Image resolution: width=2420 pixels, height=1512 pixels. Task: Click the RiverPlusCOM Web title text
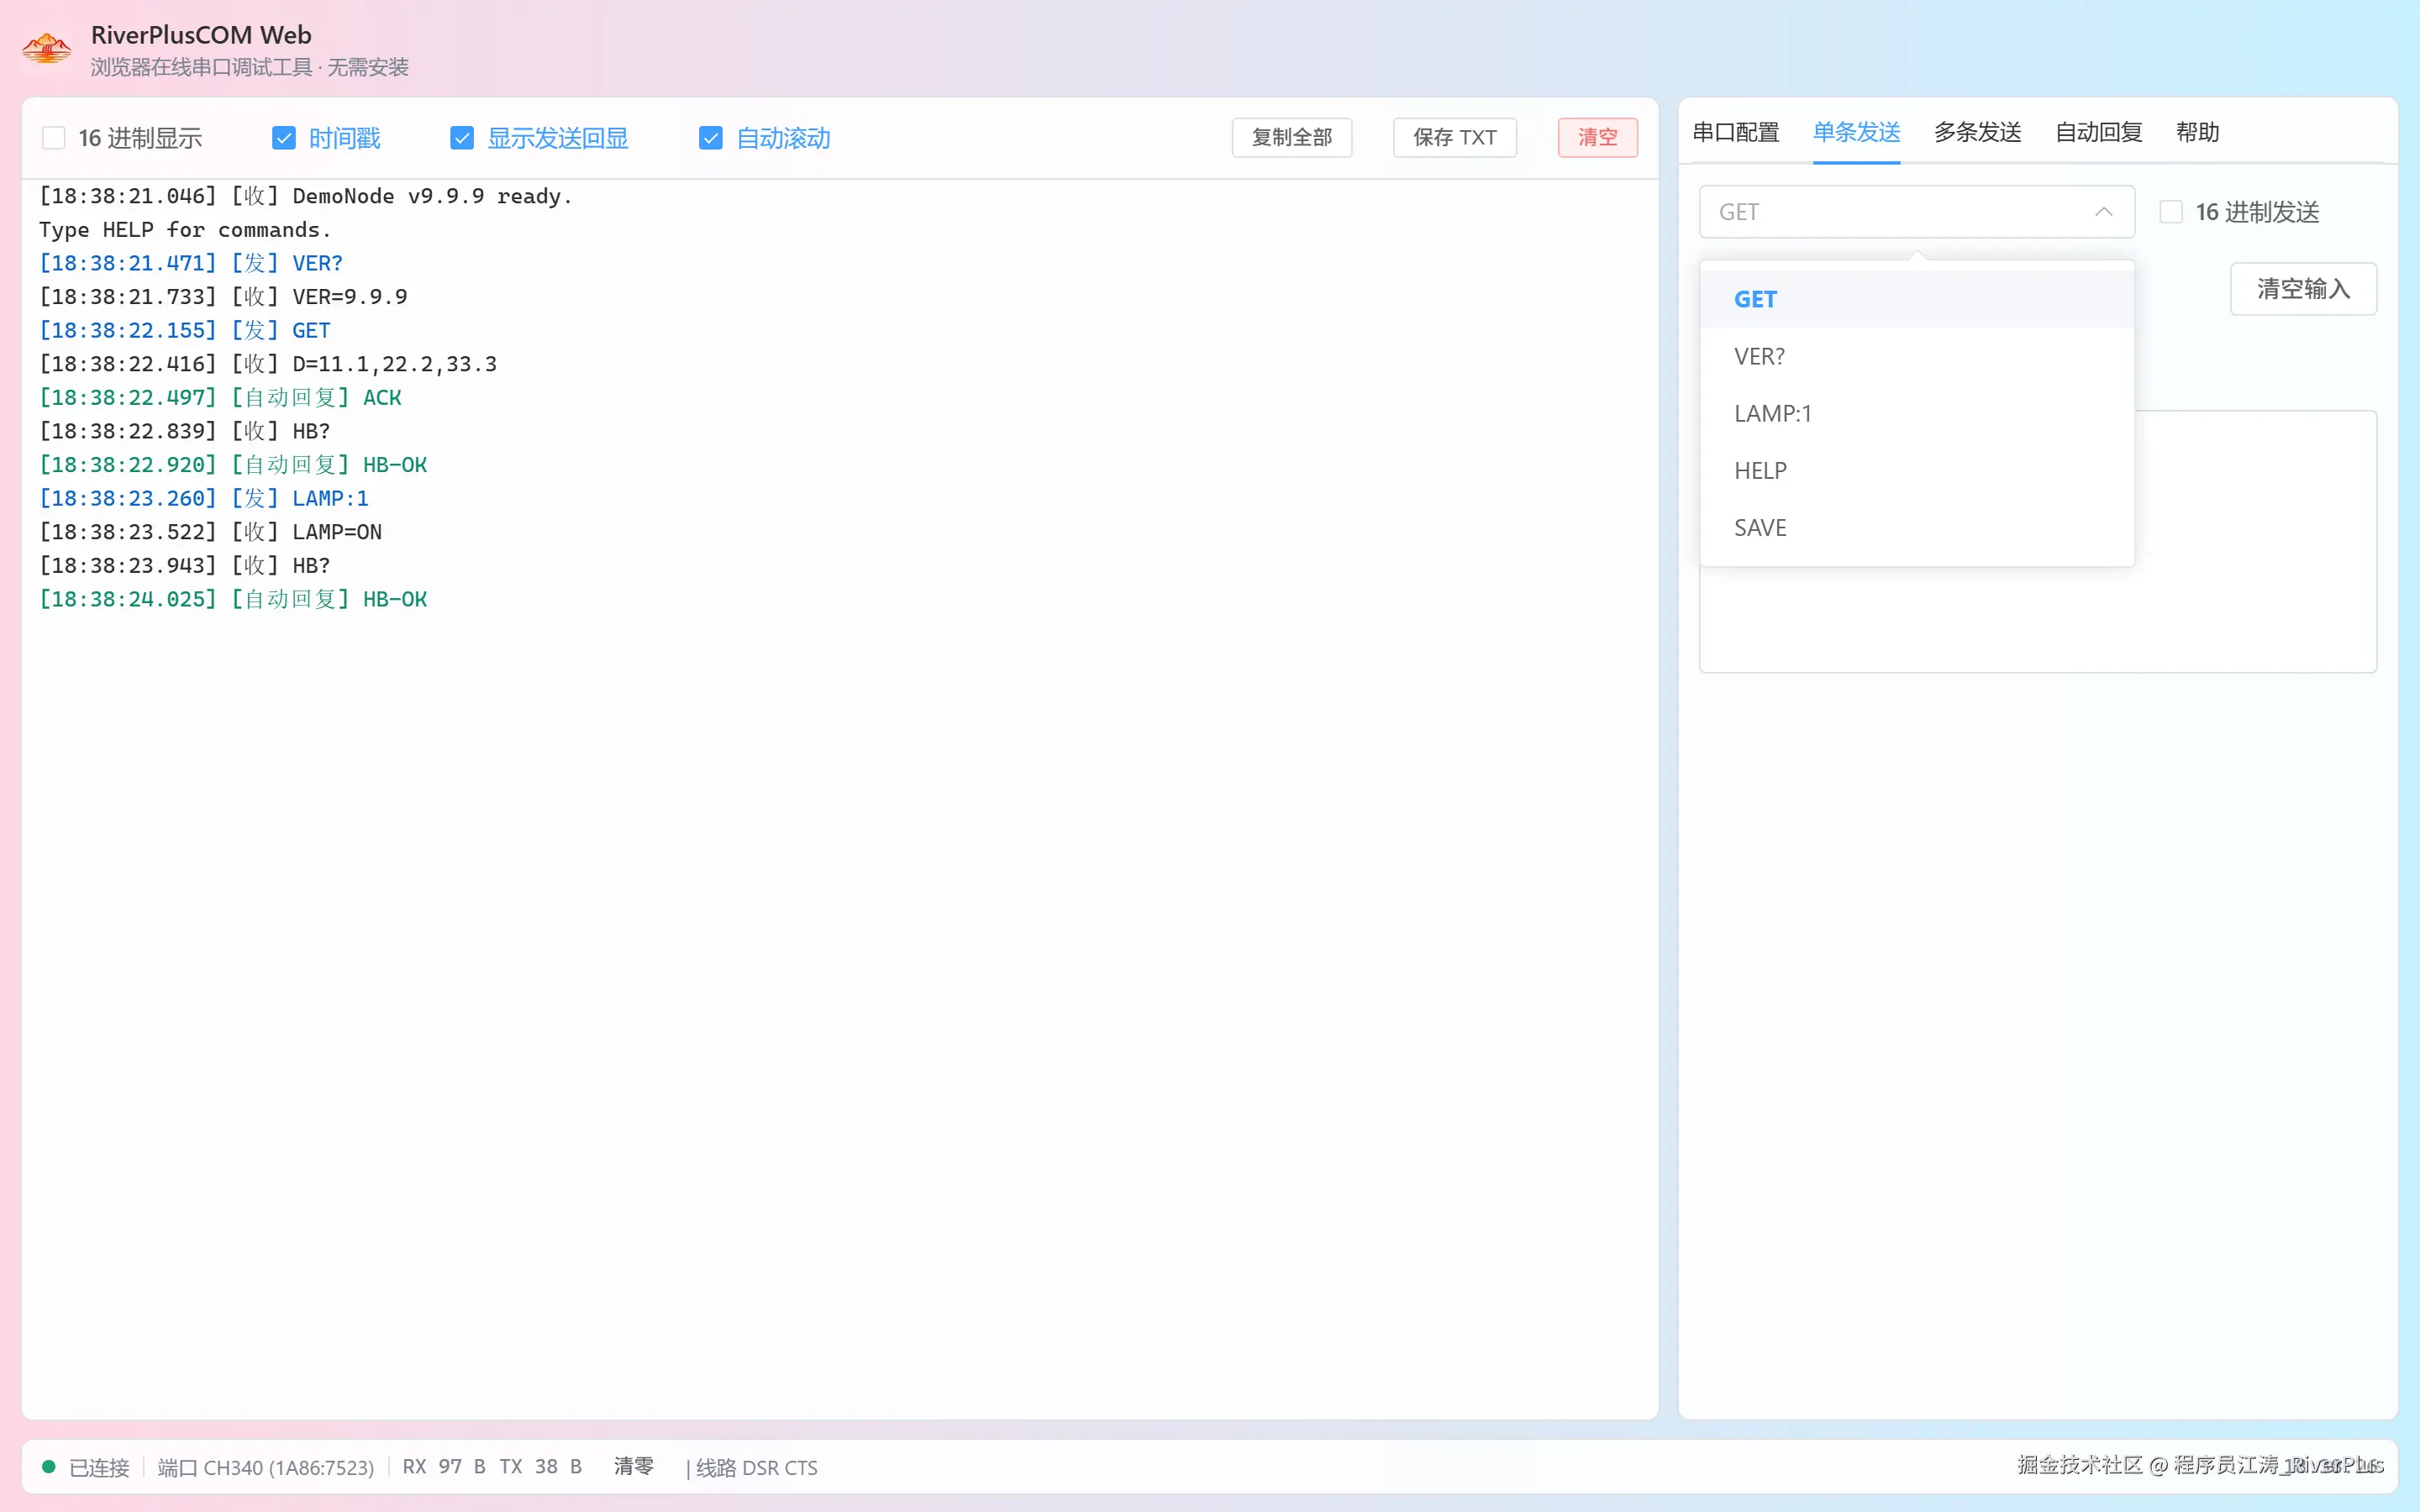click(x=201, y=35)
